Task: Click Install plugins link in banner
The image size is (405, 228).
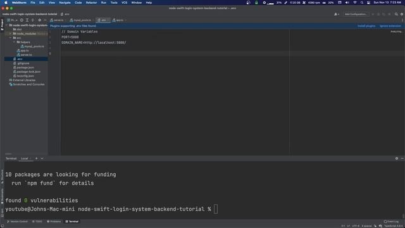Action: point(366,26)
